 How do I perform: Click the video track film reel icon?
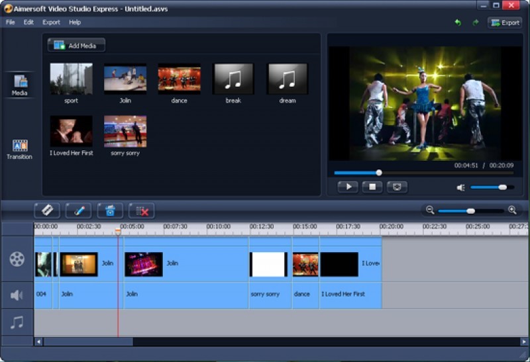click(x=17, y=259)
